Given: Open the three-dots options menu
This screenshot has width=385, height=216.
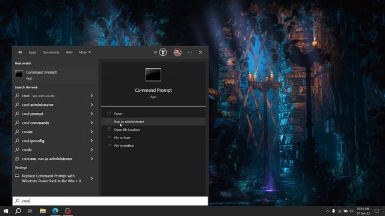Looking at the screenshot, I should pos(190,52).
